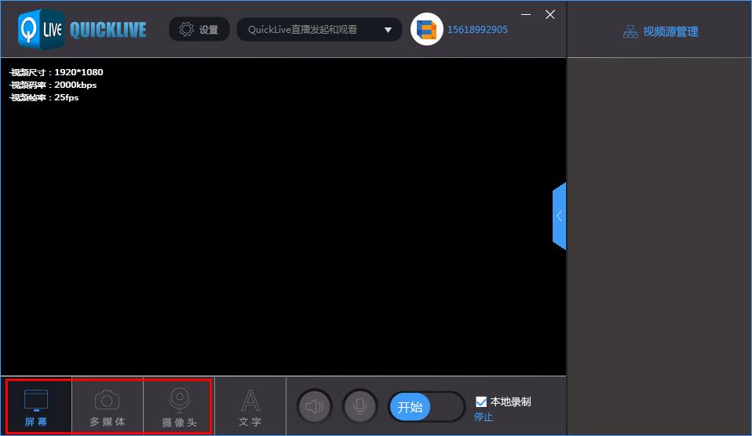The width and height of the screenshot is (752, 436).
Task: Select the 屏幕 screen capture source
Action: pyautogui.click(x=36, y=407)
